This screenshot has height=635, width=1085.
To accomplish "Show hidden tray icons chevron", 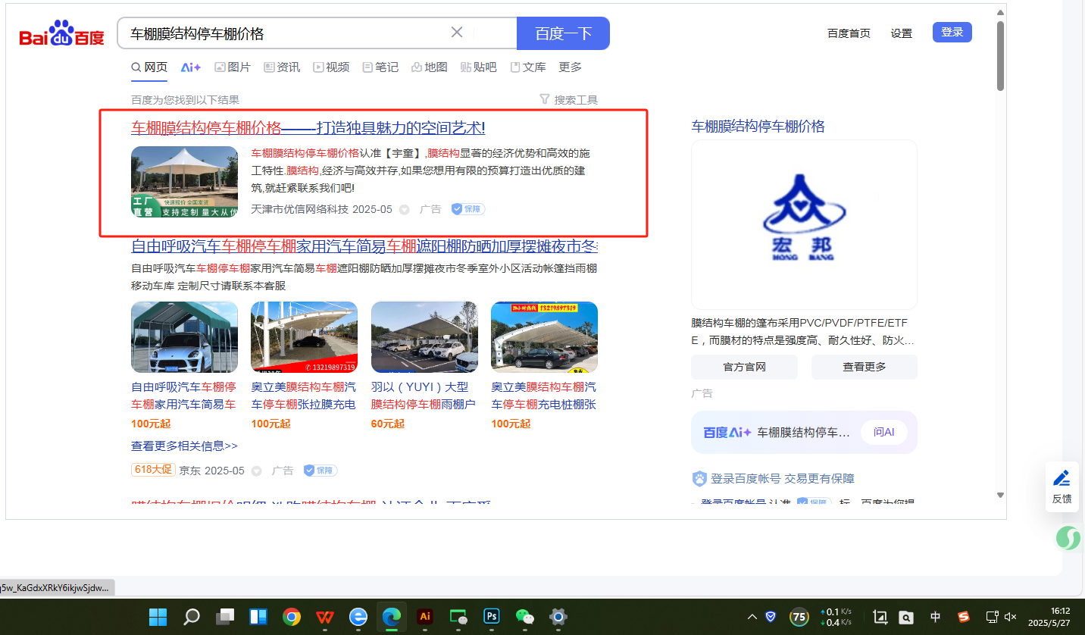I will 752,617.
